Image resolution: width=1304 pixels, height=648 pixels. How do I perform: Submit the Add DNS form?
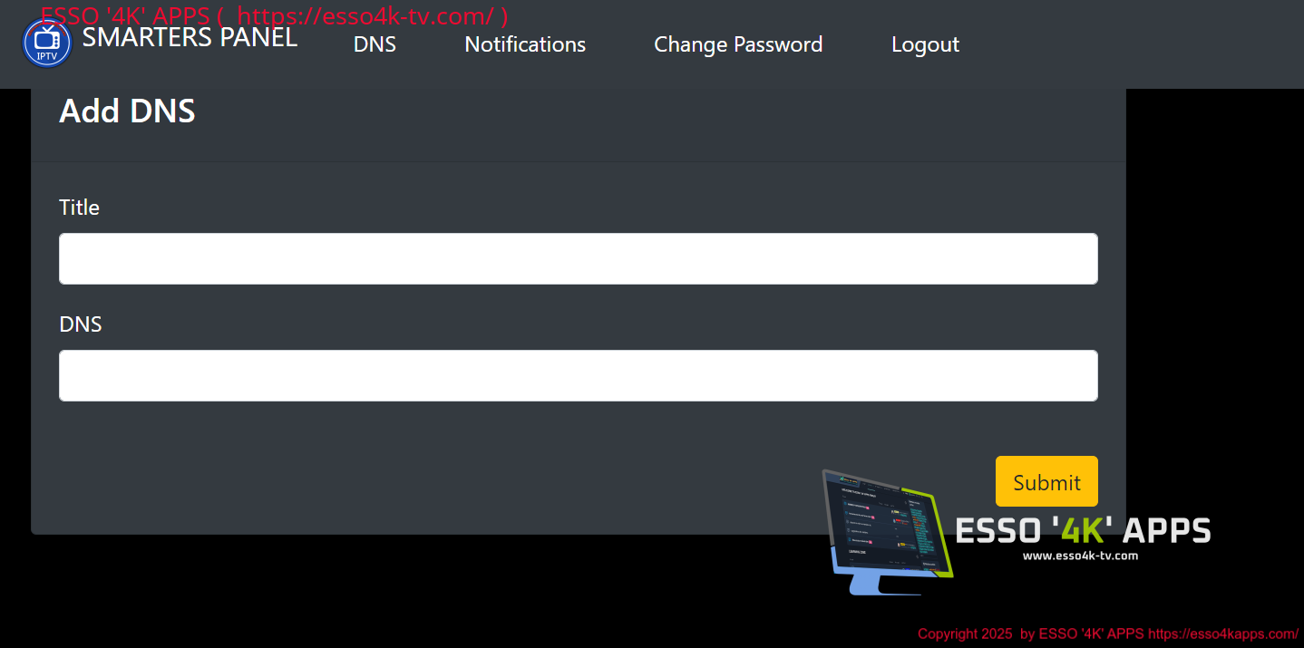pyautogui.click(x=1046, y=481)
